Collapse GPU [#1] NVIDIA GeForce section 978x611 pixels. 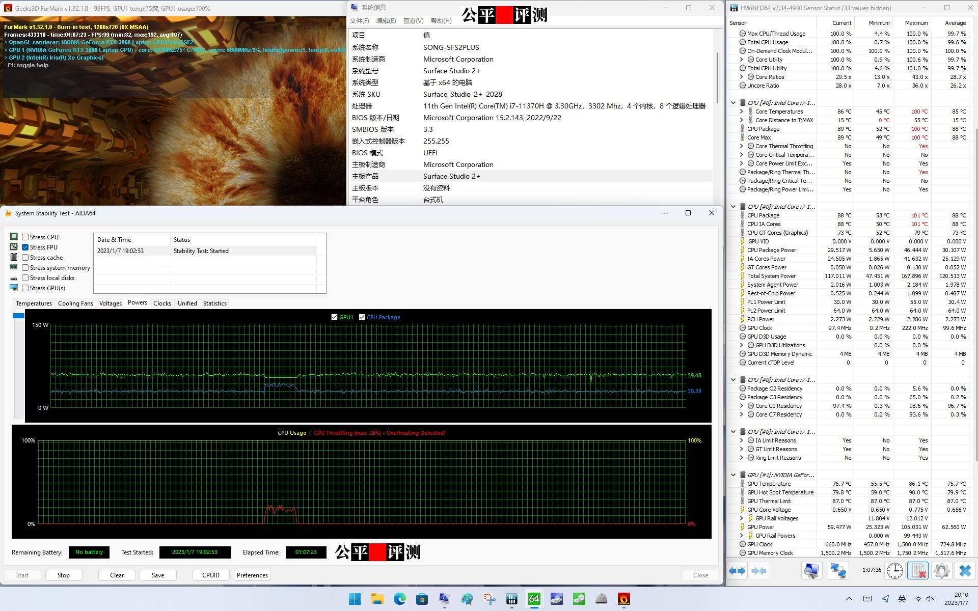[x=733, y=475]
